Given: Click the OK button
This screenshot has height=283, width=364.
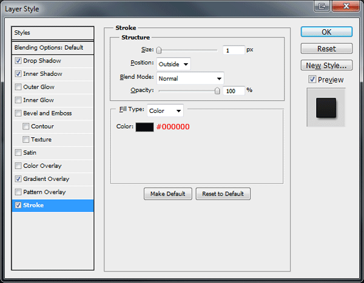Looking at the screenshot, I should pyautogui.click(x=326, y=32).
